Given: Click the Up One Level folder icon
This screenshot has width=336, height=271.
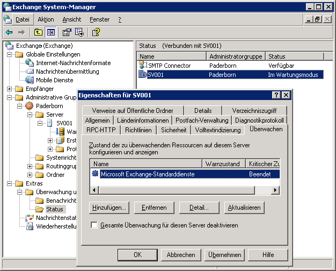Looking at the screenshot, I should pyautogui.click(x=38, y=32).
